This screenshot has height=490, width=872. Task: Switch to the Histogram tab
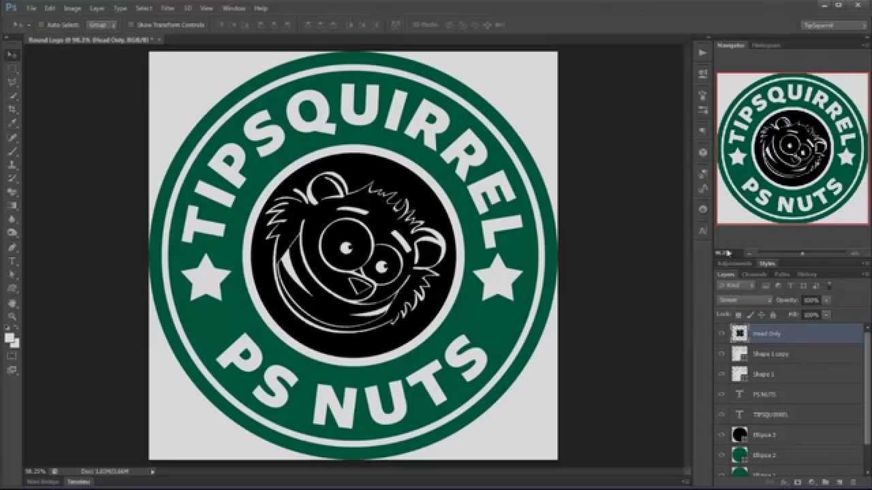click(x=765, y=45)
